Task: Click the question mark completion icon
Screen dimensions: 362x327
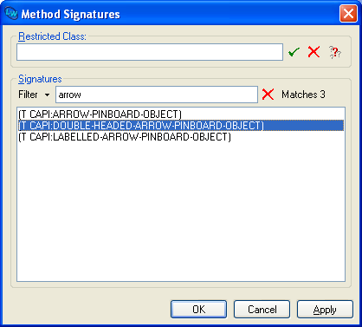Action: coord(335,52)
